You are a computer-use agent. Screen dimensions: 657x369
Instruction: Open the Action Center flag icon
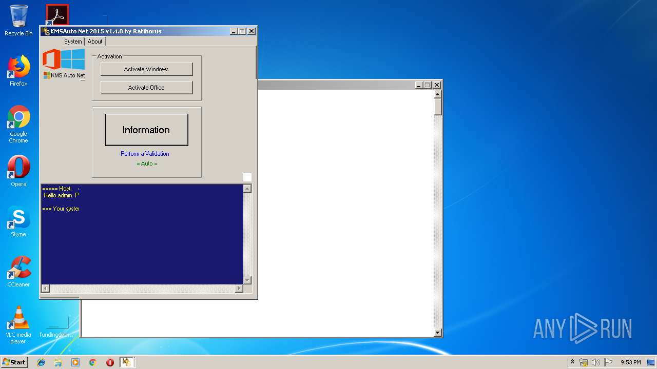(x=608, y=362)
